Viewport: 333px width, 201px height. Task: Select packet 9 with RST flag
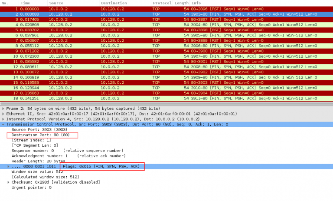point(130,51)
